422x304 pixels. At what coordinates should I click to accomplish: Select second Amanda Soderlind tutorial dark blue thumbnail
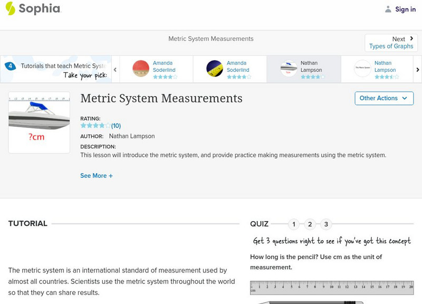tap(215, 69)
